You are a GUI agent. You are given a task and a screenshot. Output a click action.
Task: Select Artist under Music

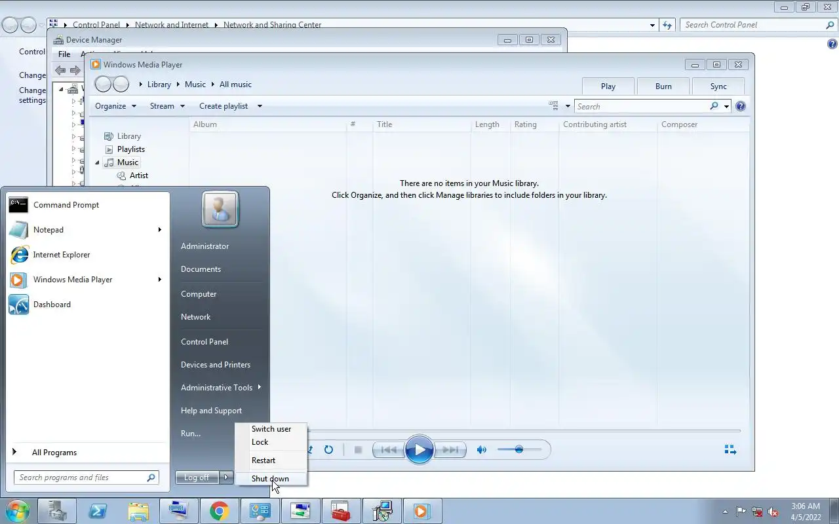139,176
